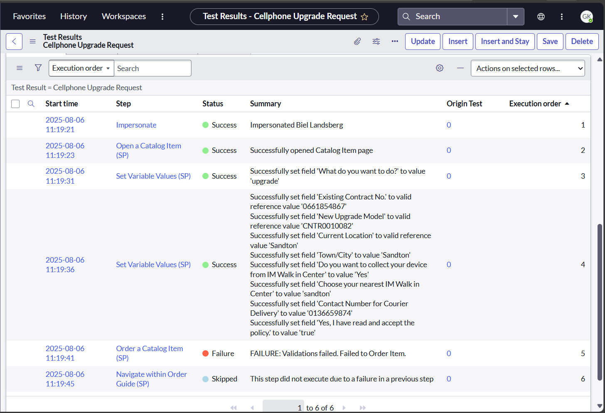This screenshot has width=605, height=413.
Task: Click the funnel filter icon
Action: (38, 68)
